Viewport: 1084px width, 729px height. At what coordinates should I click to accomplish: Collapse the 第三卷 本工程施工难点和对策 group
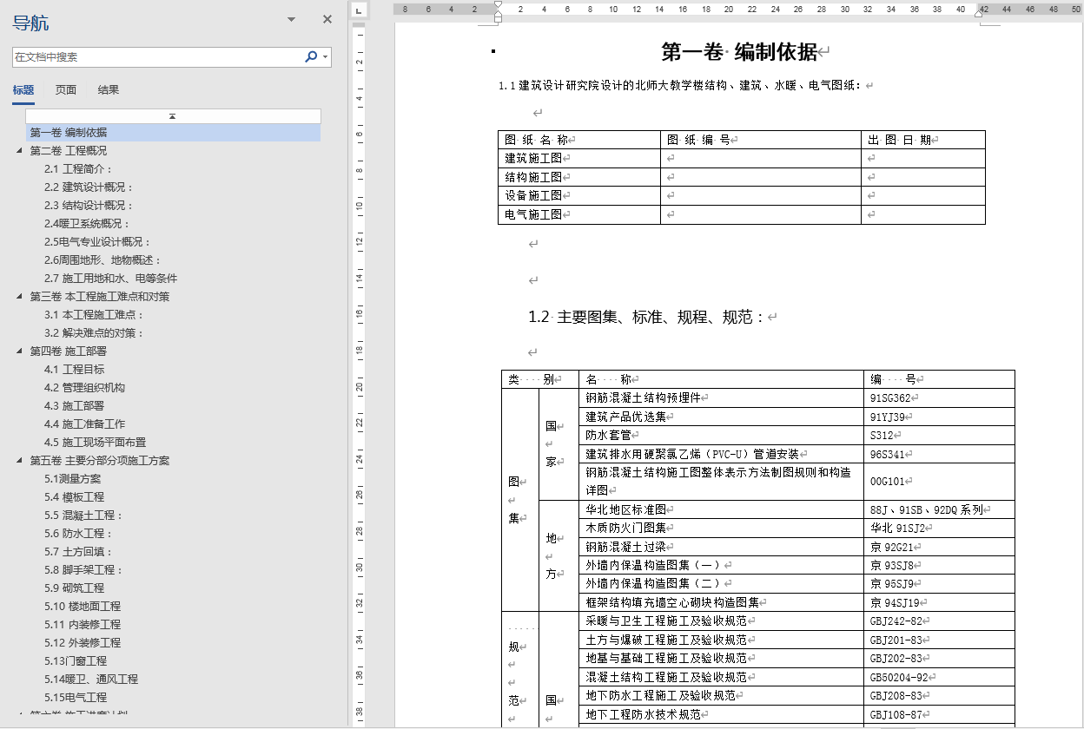(21, 297)
